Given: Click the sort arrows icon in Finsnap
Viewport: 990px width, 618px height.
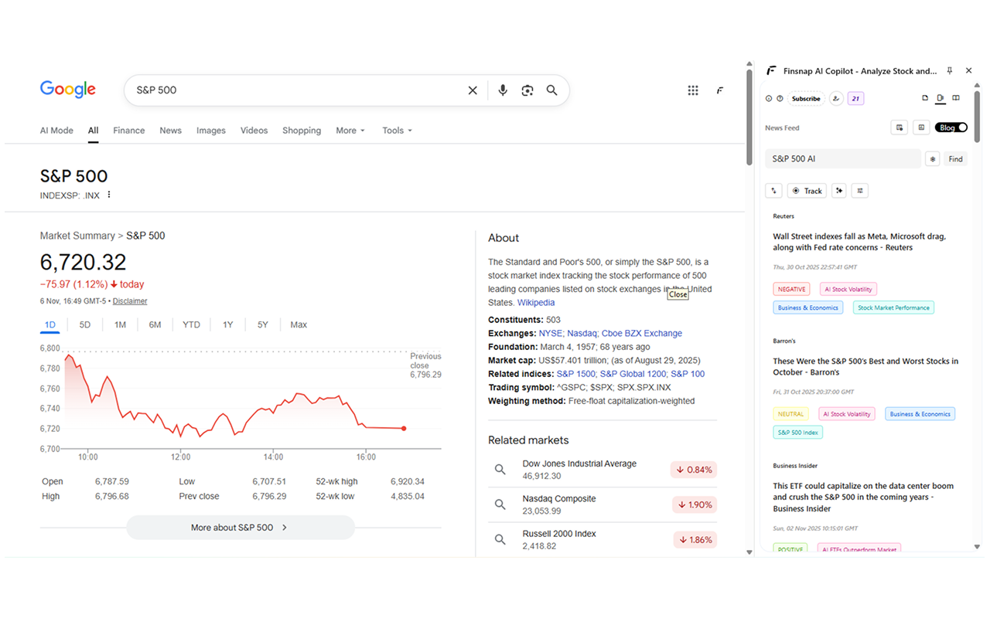Looking at the screenshot, I should point(773,191).
